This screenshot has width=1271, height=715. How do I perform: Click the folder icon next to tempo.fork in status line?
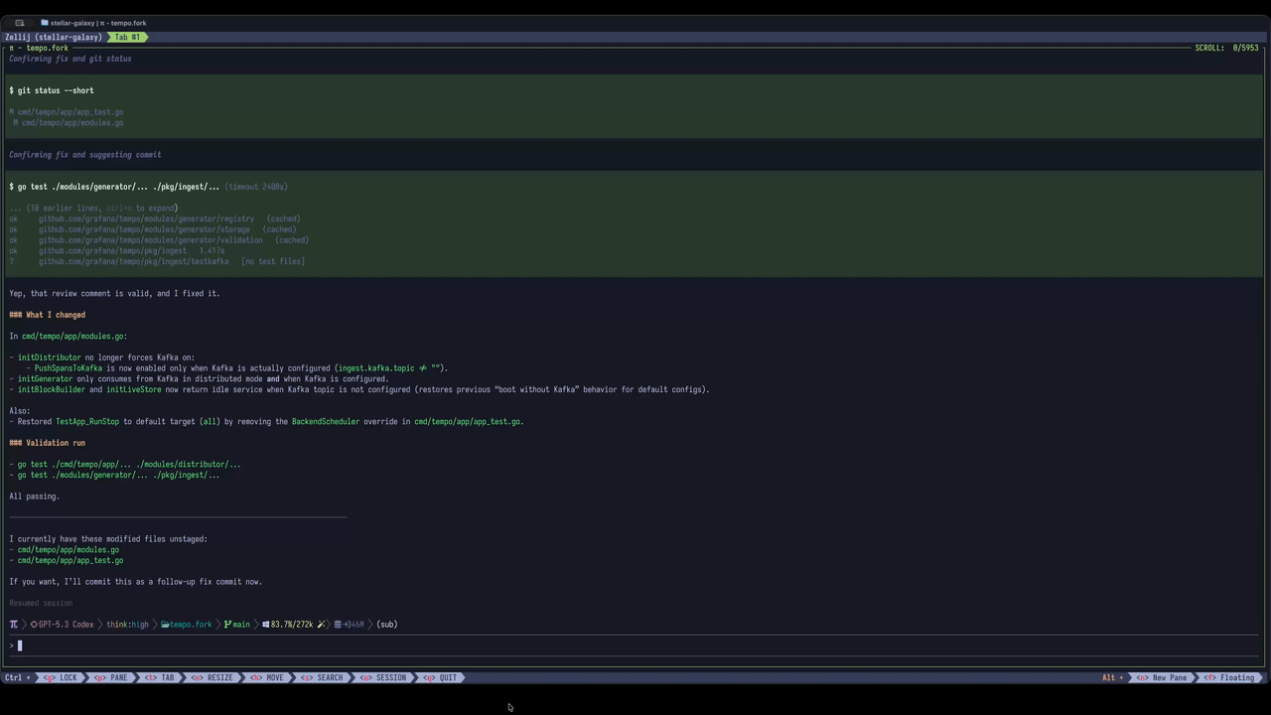tap(165, 625)
